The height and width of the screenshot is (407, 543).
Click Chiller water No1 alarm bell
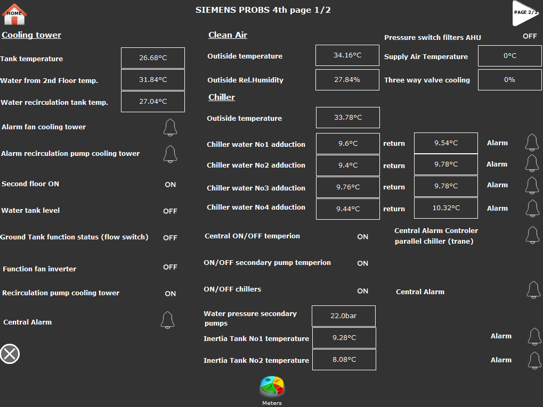click(x=532, y=143)
